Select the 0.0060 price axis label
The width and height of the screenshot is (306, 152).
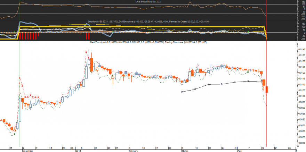(301, 143)
